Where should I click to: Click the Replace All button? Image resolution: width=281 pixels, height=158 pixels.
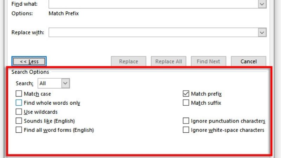[x=169, y=61]
